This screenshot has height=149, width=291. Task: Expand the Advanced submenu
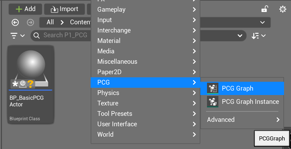(x=242, y=120)
